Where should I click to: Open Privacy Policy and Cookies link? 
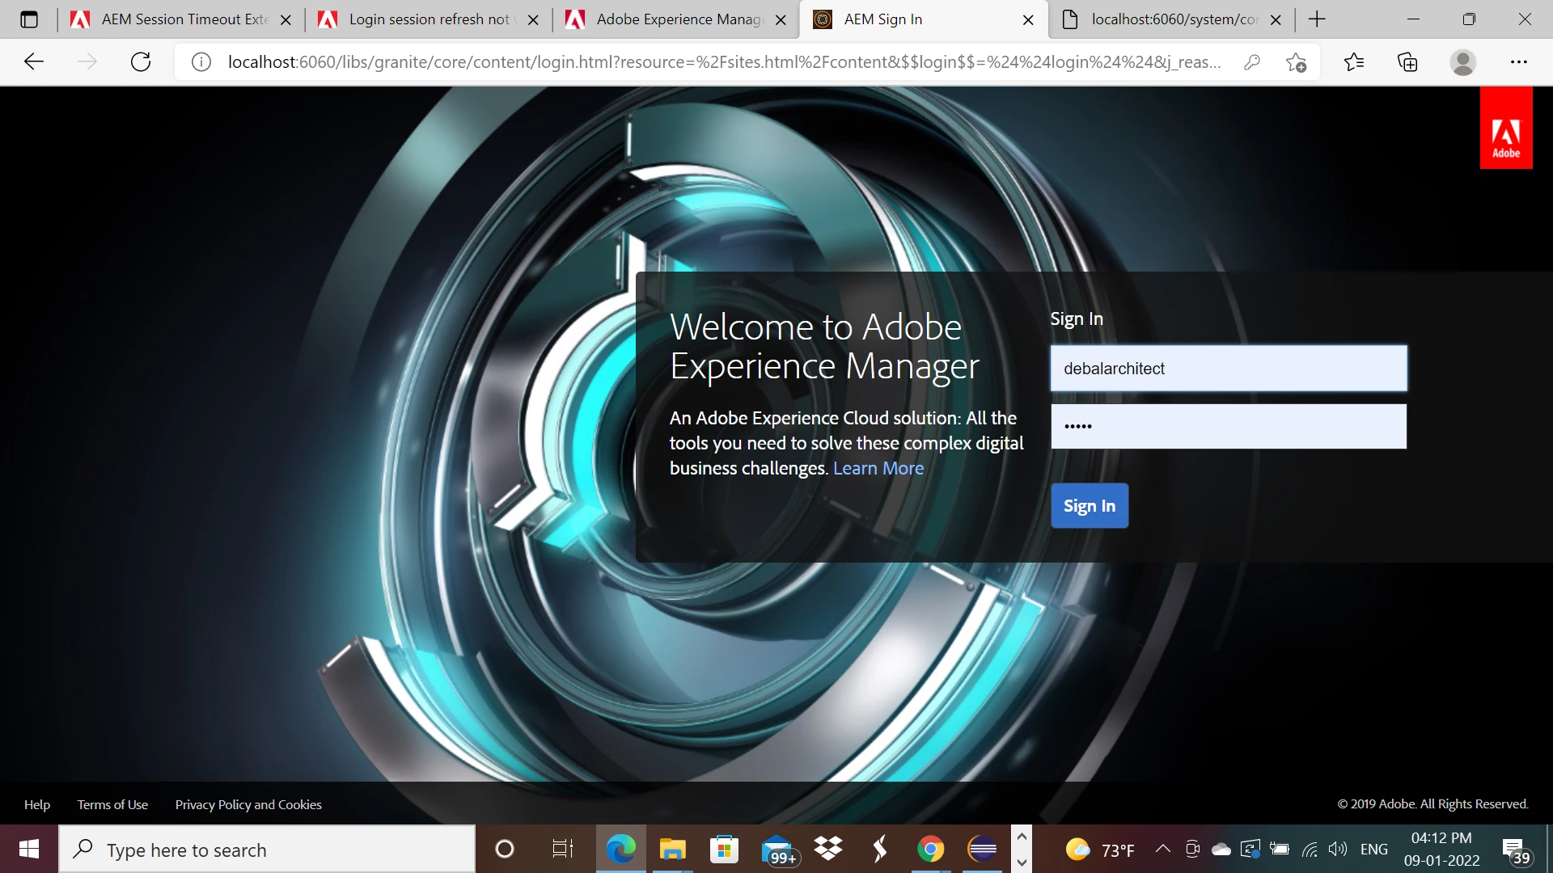248,805
